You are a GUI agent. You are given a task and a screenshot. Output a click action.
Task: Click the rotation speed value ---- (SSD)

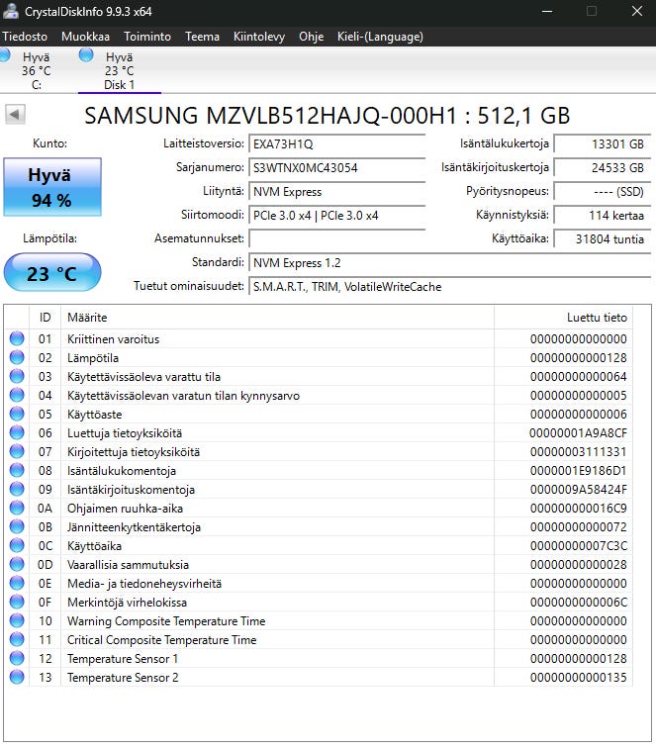(x=602, y=192)
